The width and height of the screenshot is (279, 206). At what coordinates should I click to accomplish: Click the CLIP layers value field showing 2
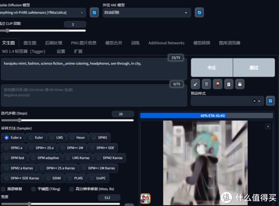click(75, 24)
